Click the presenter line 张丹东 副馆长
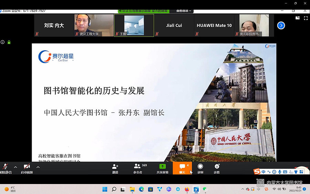The image size is (310, 194). click(141, 113)
